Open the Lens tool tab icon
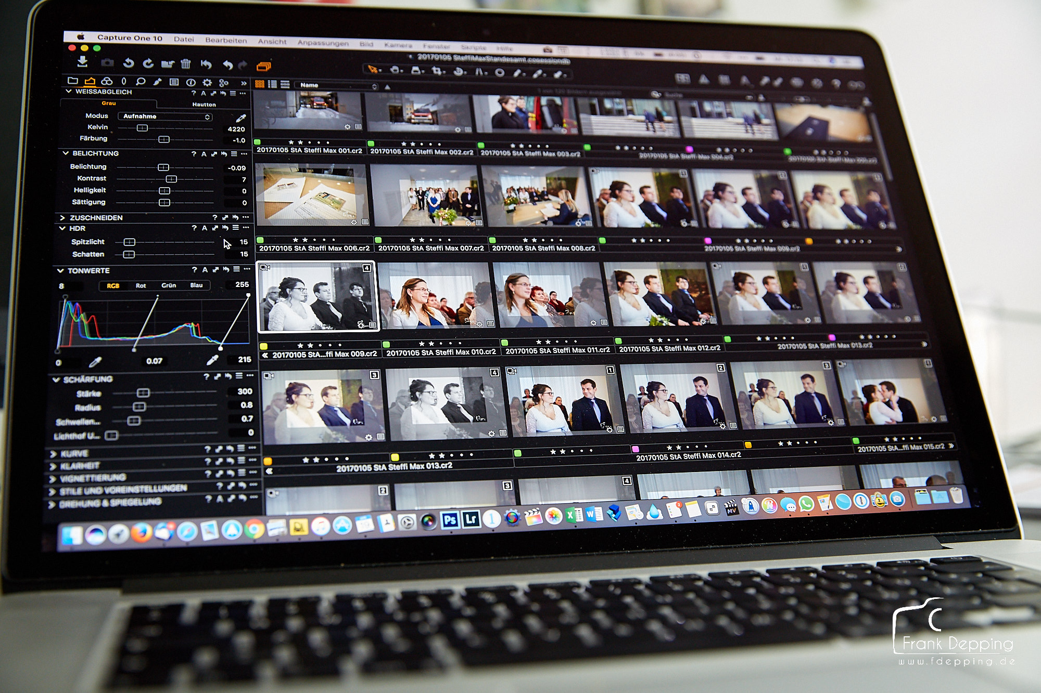This screenshot has width=1041, height=693. coord(123,81)
